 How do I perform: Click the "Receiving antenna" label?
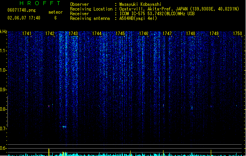click(x=90, y=18)
